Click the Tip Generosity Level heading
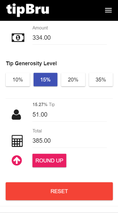 [x=31, y=63]
